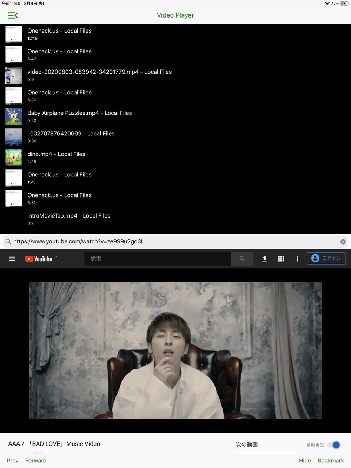Screen dimensions: 351x468
Task: Click the YouTube upload video icon
Action: pos(265,259)
